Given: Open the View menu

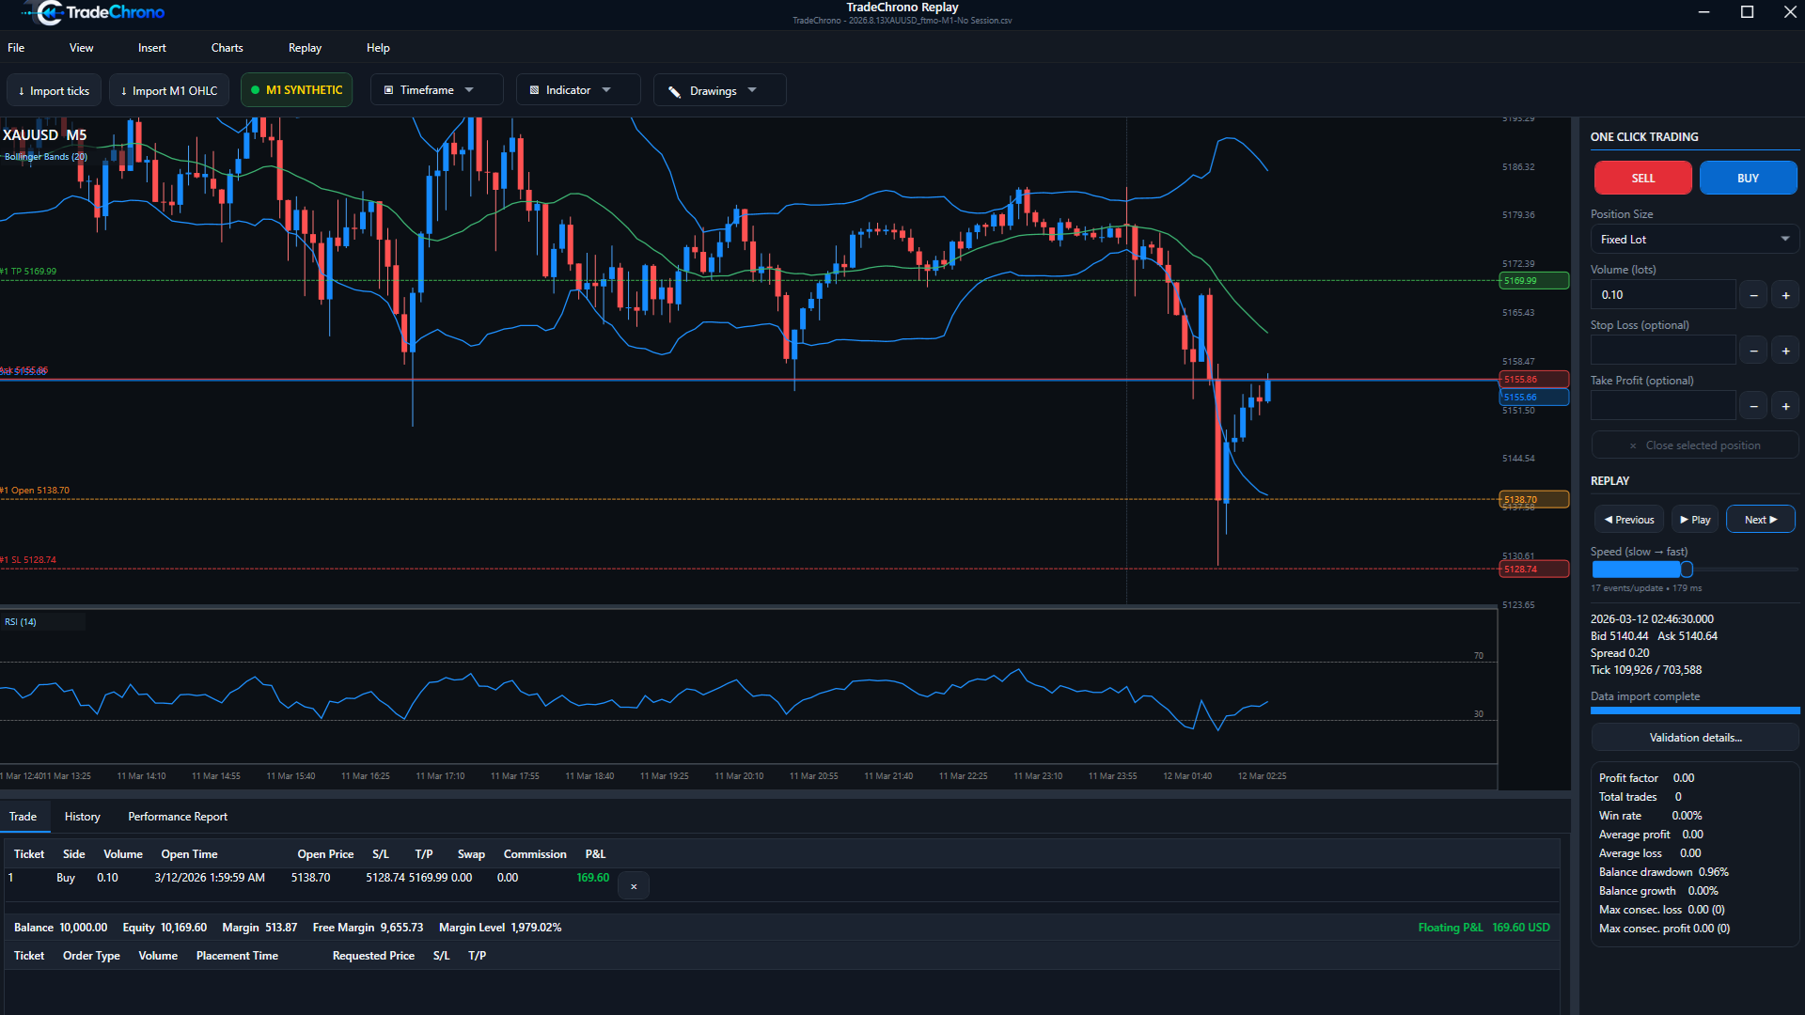Looking at the screenshot, I should 82,48.
